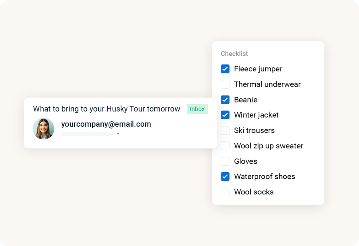Click the checkmark icon on Fleece jumper

pyautogui.click(x=225, y=69)
